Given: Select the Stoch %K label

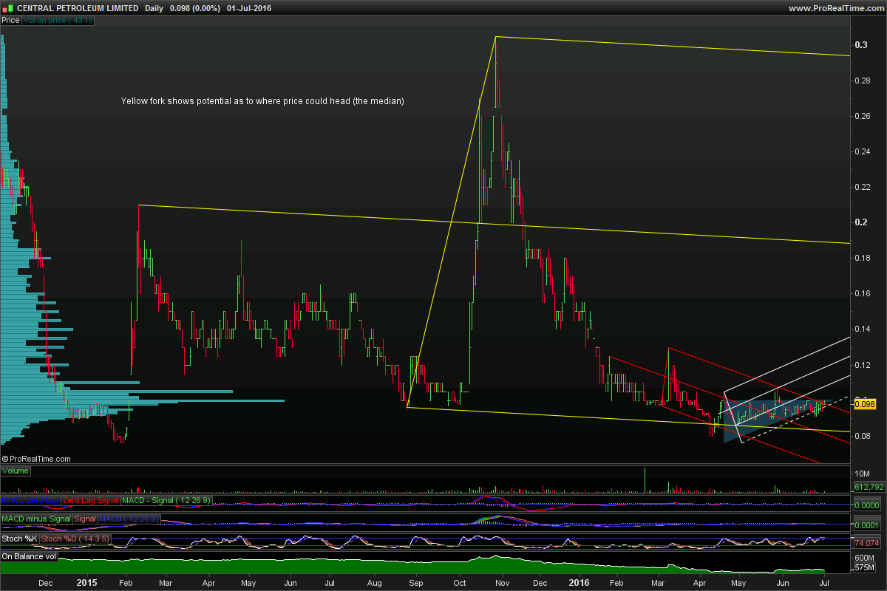Looking at the screenshot, I should pyautogui.click(x=20, y=539).
